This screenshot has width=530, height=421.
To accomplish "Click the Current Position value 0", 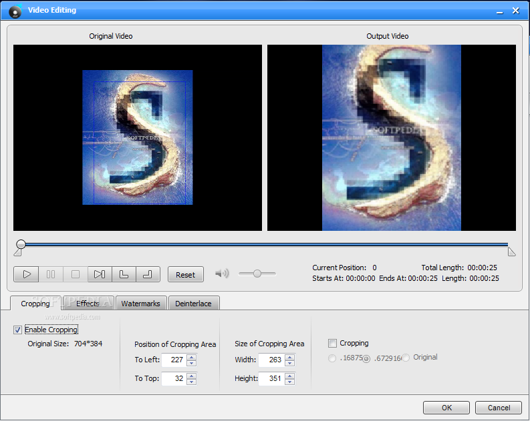I will pyautogui.click(x=374, y=268).
